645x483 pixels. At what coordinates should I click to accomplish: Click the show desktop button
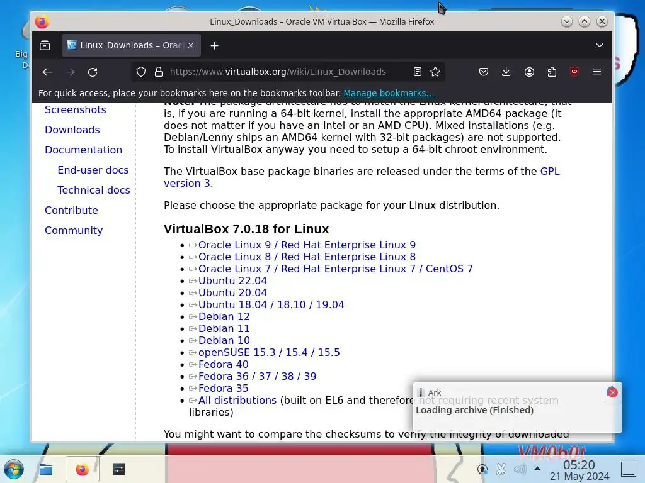pos(628,469)
